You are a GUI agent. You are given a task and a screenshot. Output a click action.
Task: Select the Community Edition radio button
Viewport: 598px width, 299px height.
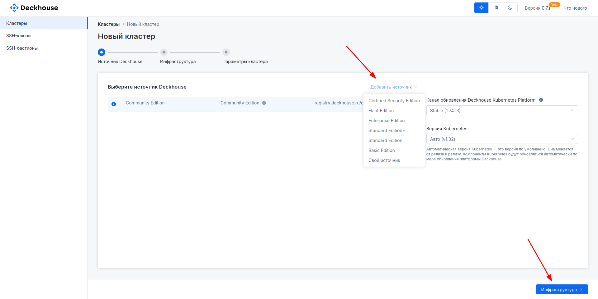point(114,104)
